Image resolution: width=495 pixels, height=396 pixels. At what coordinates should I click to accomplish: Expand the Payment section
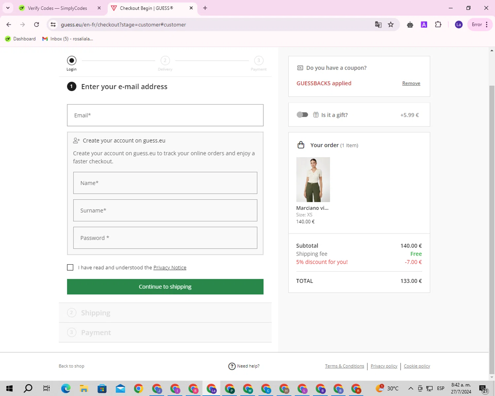165,332
